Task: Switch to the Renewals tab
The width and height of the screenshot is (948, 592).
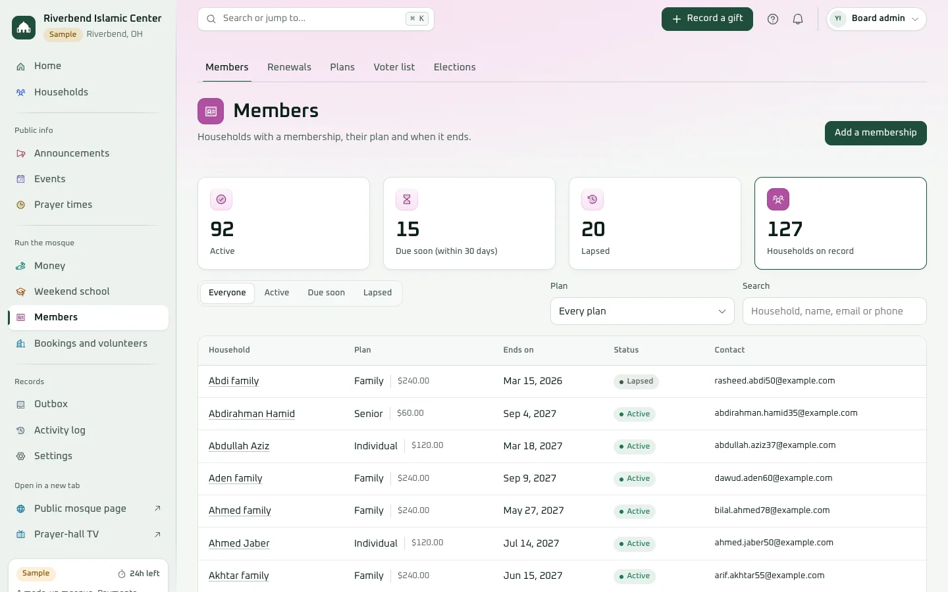Action: tap(289, 67)
